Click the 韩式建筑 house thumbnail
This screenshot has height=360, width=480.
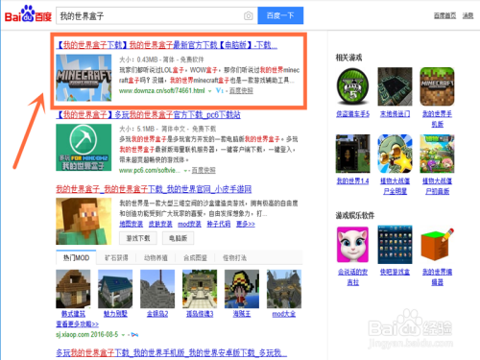(x=73, y=289)
